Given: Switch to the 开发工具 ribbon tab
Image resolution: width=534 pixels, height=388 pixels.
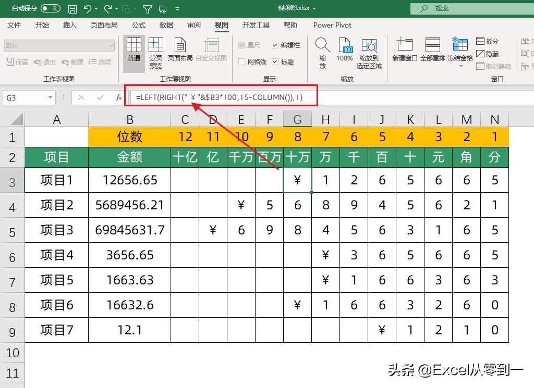Looking at the screenshot, I should 255,25.
